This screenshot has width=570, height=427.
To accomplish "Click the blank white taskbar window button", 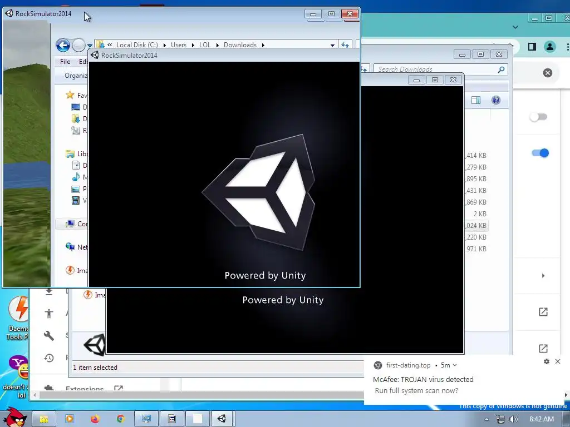I will tap(198, 419).
